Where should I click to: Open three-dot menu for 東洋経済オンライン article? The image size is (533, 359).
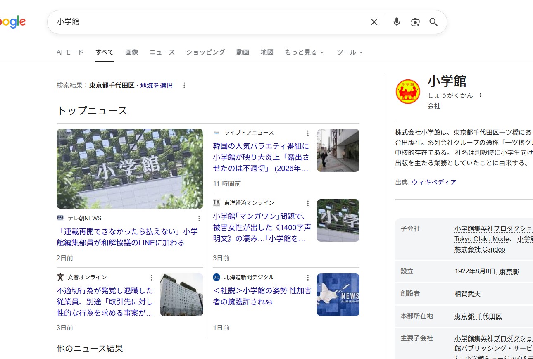click(307, 203)
